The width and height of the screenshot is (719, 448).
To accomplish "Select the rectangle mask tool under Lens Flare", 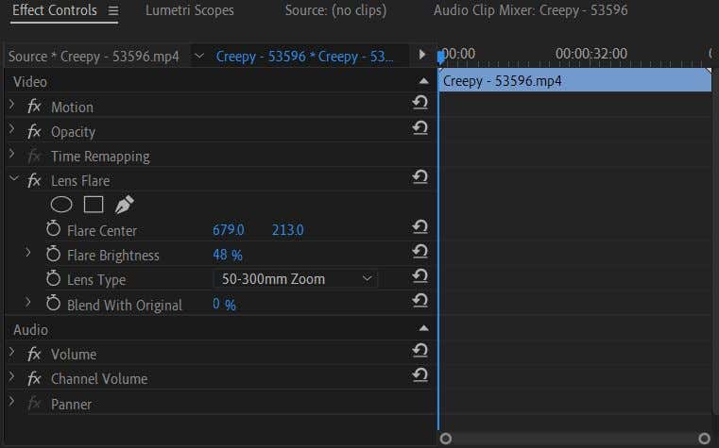I will [x=93, y=205].
